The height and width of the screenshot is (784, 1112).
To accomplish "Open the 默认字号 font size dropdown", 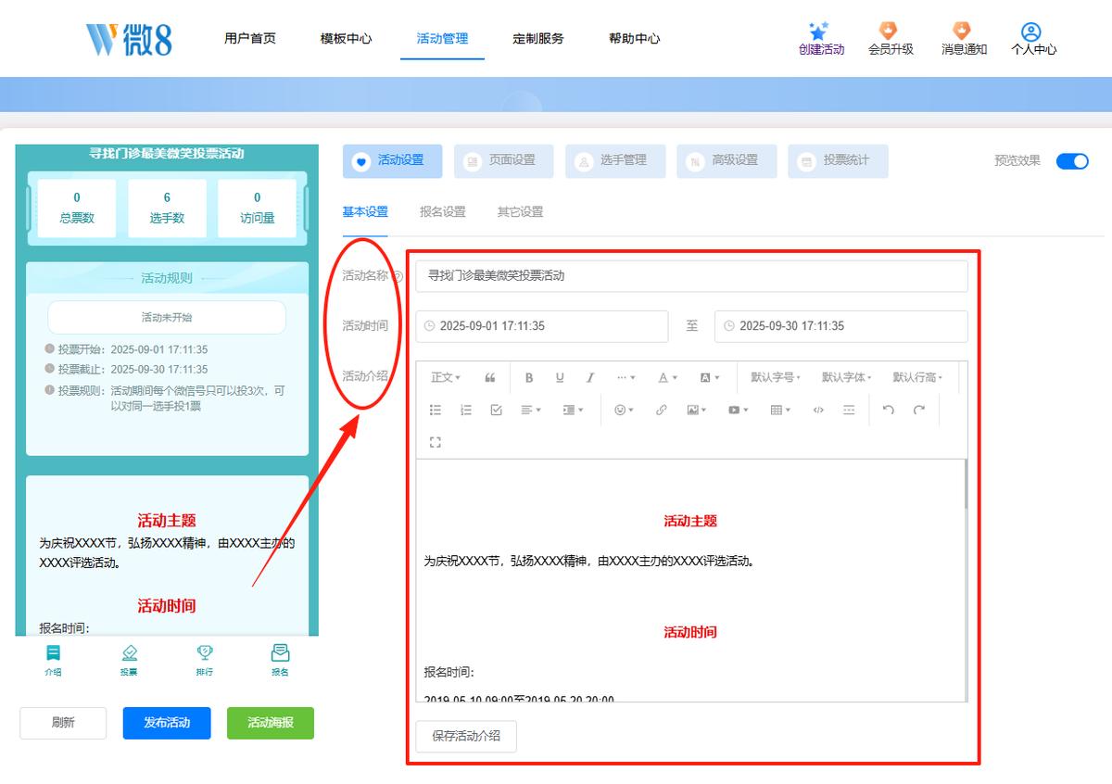I will tap(776, 378).
